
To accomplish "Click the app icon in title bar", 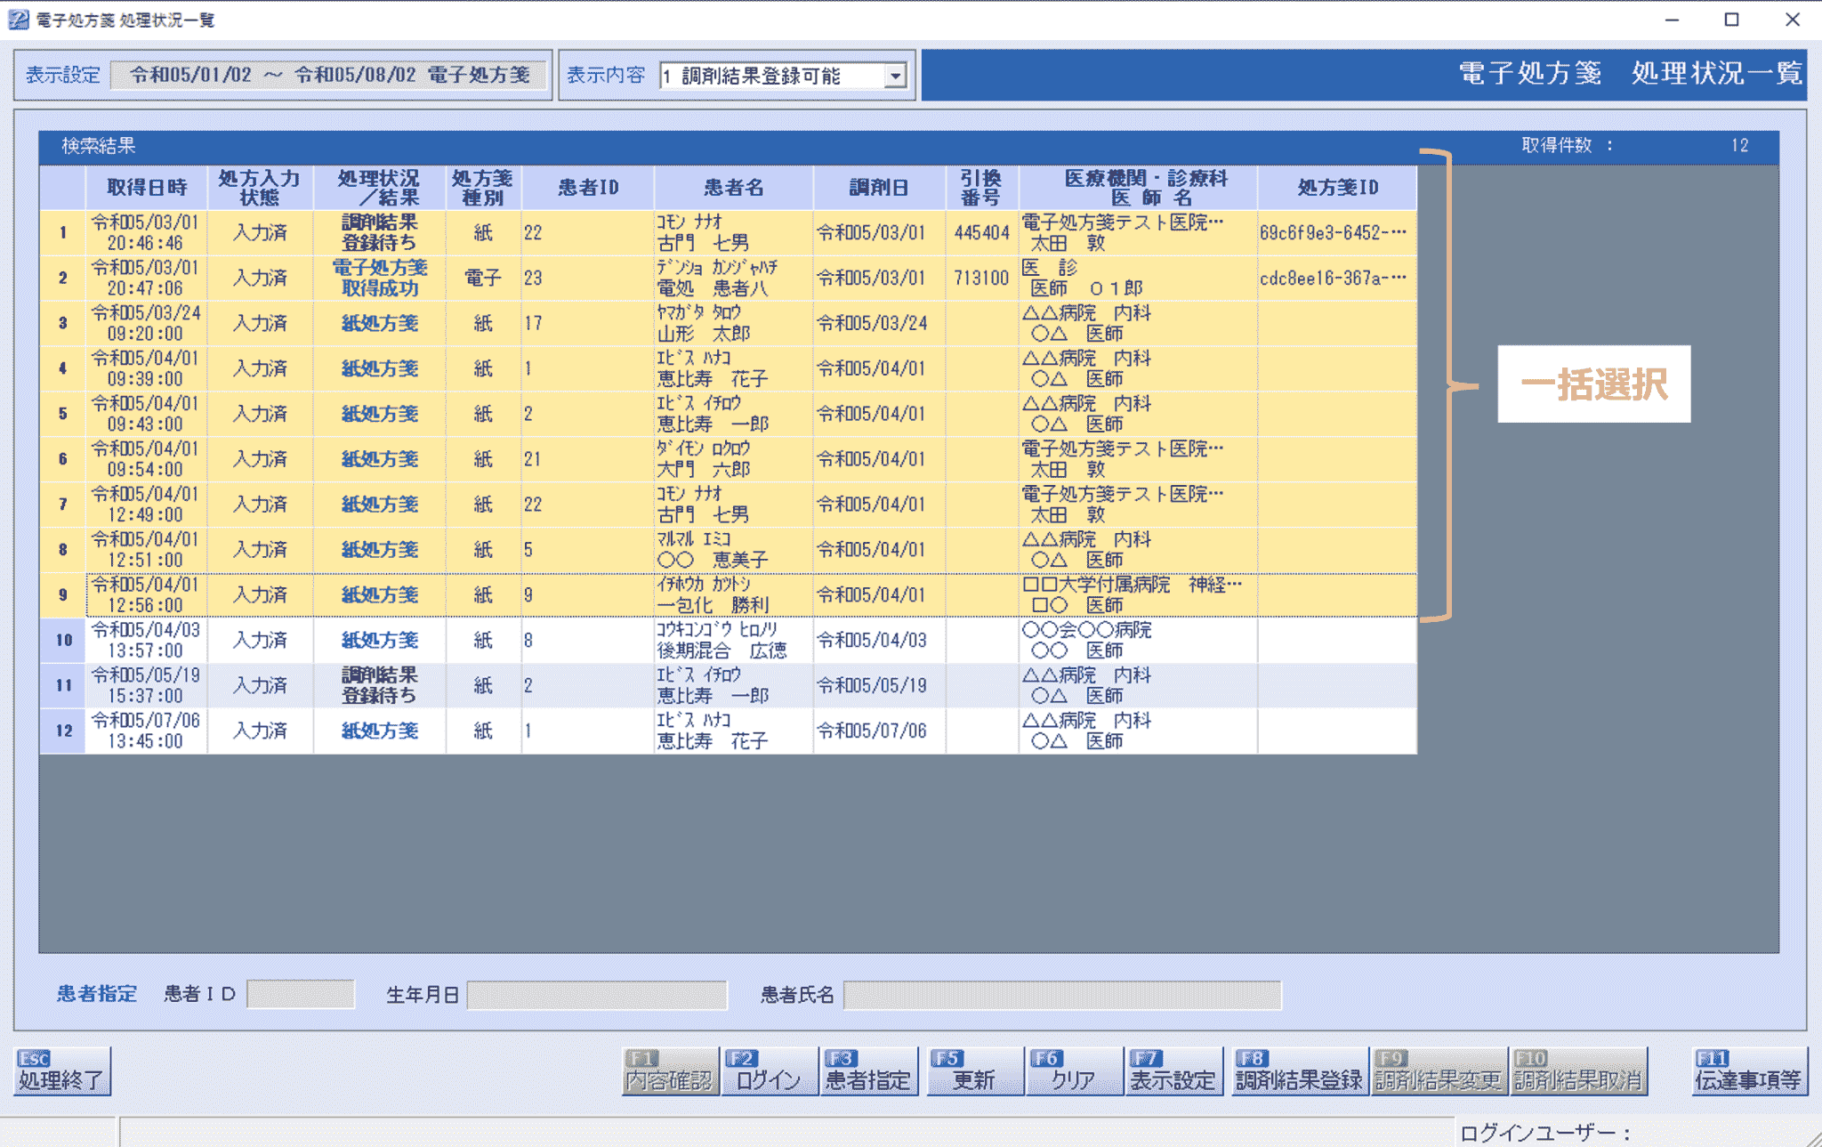I will pyautogui.click(x=18, y=20).
